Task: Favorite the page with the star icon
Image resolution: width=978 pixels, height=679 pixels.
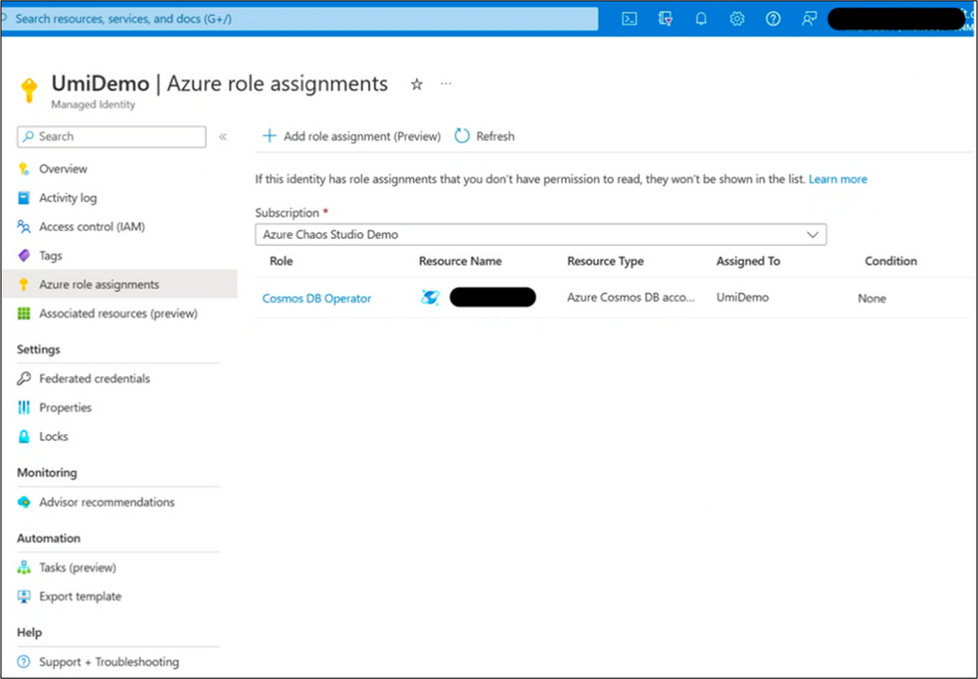Action: tap(417, 84)
